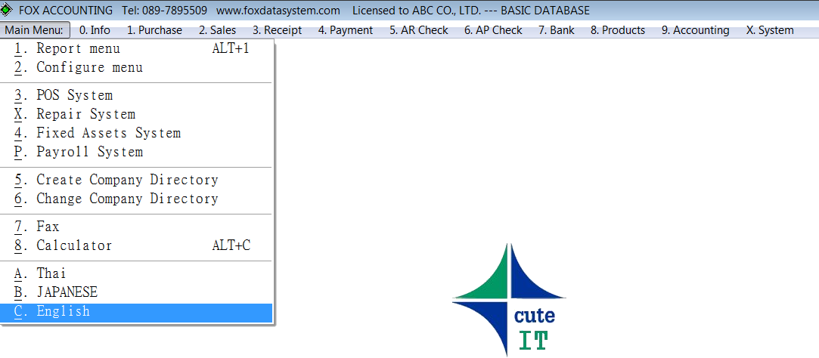This screenshot has height=358, width=819.
Task: Switch language to Thai
Action: (x=136, y=273)
